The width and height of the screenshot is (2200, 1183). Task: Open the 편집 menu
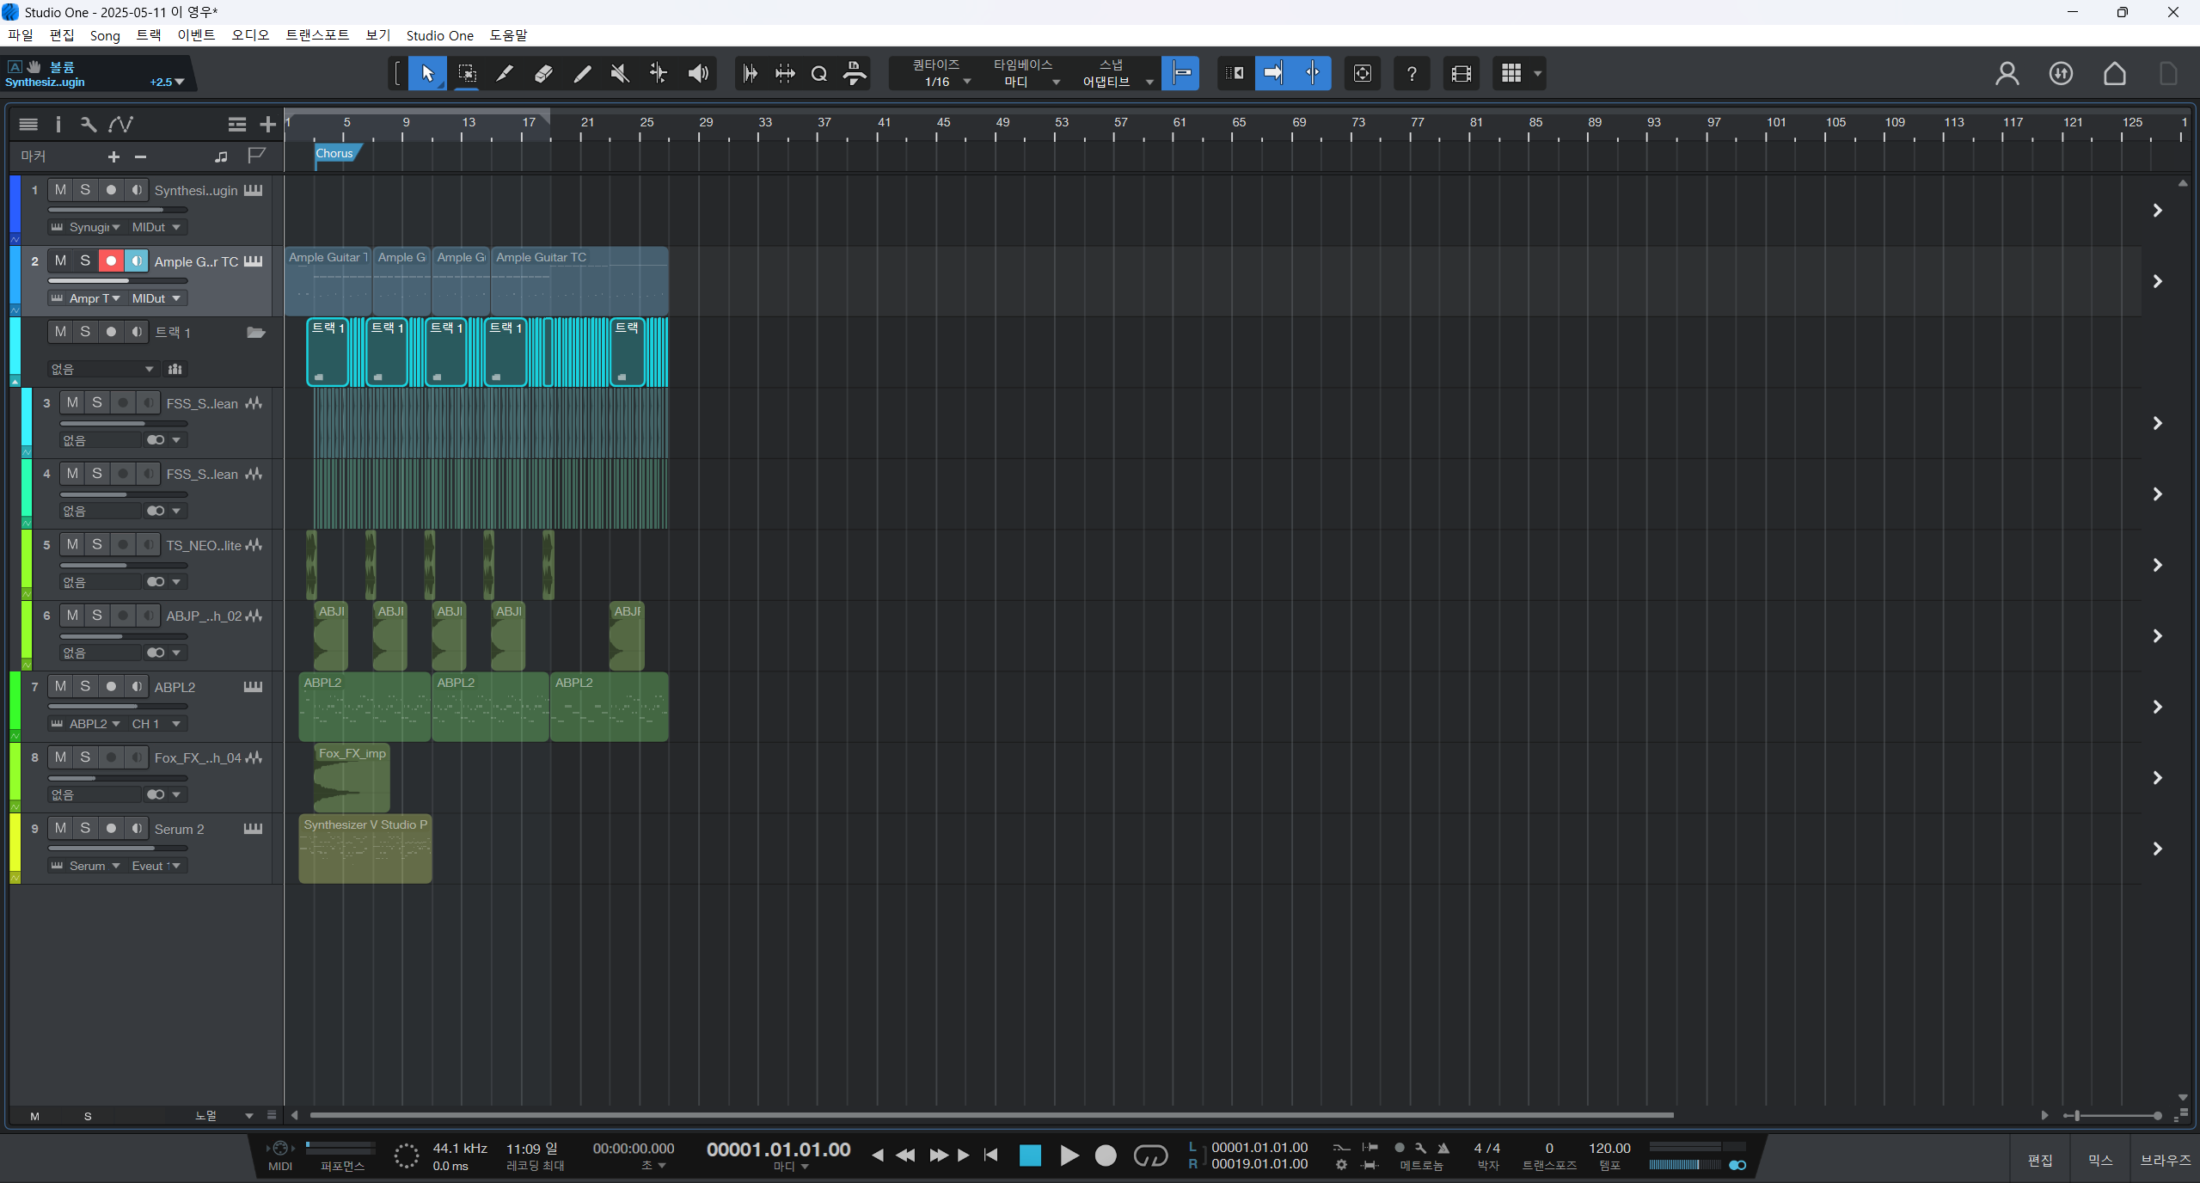62,35
